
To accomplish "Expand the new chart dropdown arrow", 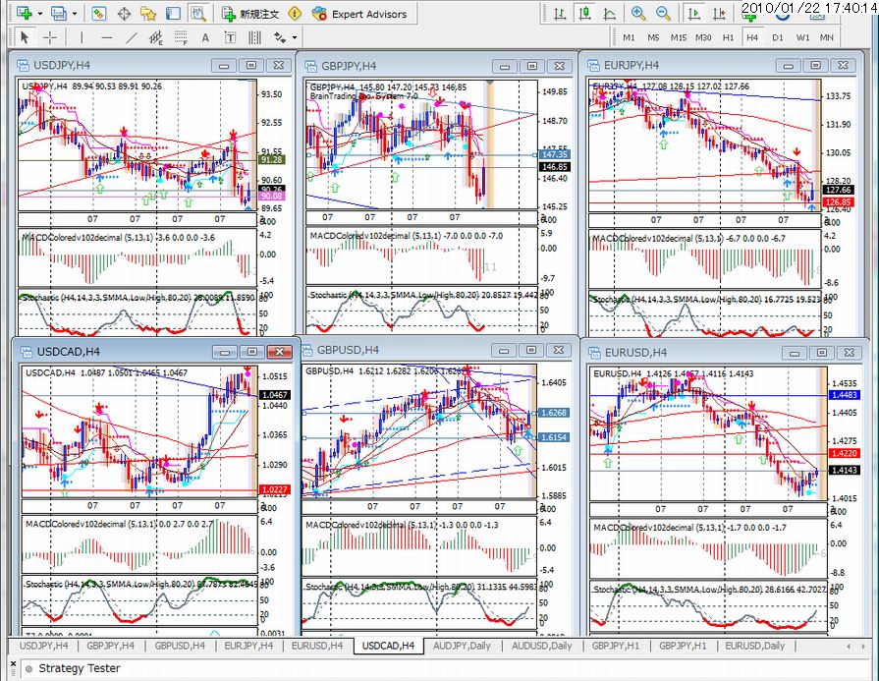I will [x=40, y=14].
